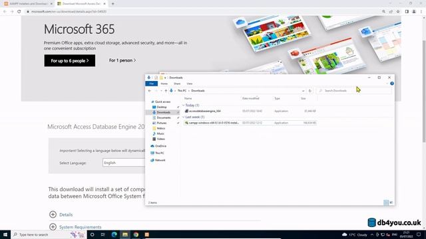The height and width of the screenshot is (239, 426).
Task: Click Downloads in the Explorer breadcrumb path
Action: click(x=198, y=91)
